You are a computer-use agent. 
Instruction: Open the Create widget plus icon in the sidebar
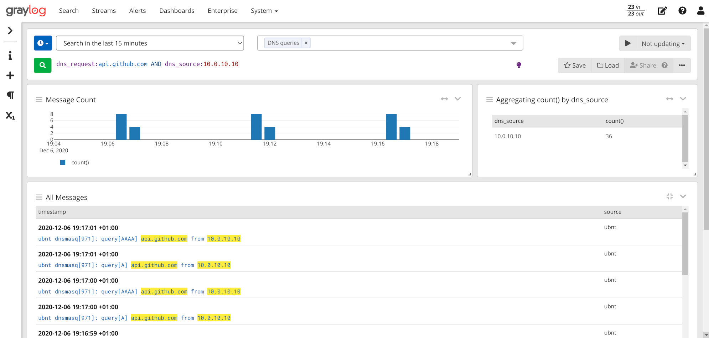(x=10, y=75)
